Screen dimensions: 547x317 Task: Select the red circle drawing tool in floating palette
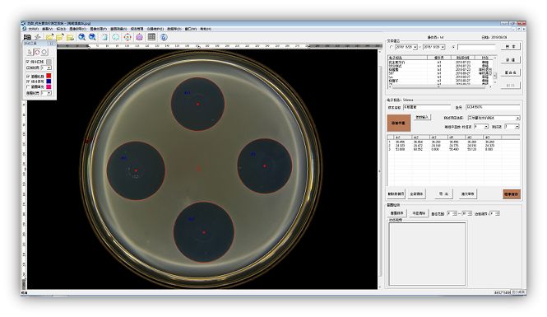(37, 52)
